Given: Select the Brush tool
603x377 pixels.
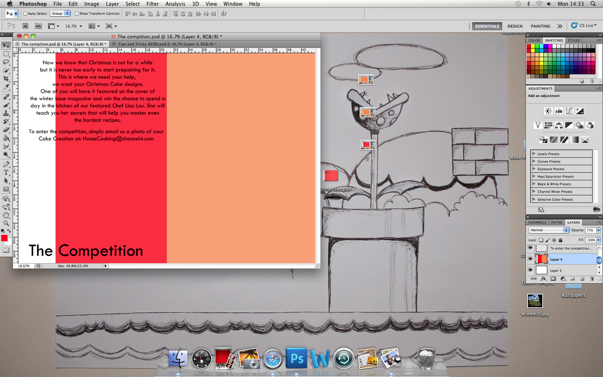Looking at the screenshot, I should point(6,105).
